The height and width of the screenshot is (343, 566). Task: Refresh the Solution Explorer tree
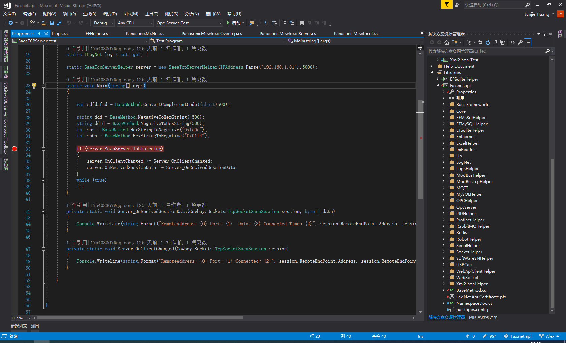coord(488,42)
